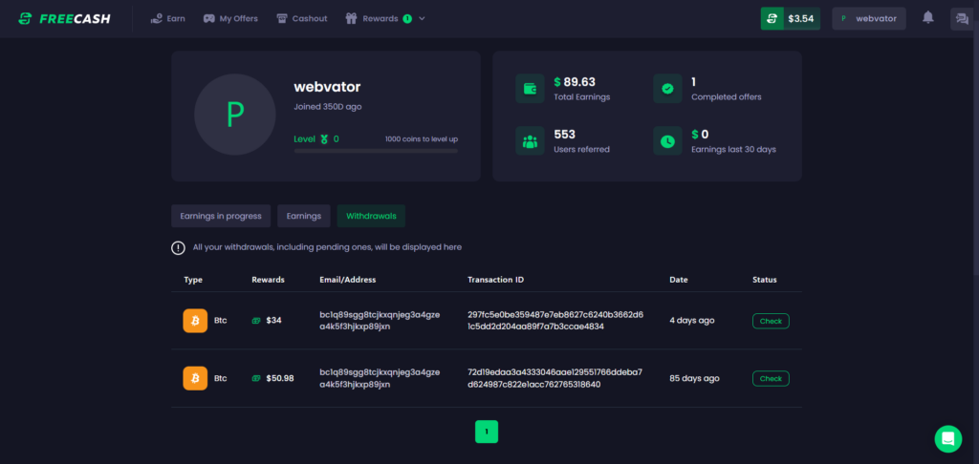Check status of 4 days ago withdrawal

(x=771, y=321)
